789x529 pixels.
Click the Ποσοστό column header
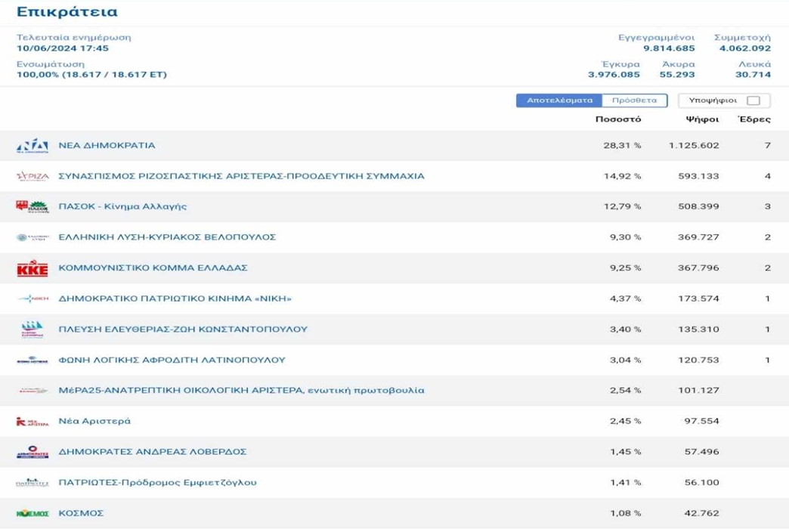click(x=617, y=119)
